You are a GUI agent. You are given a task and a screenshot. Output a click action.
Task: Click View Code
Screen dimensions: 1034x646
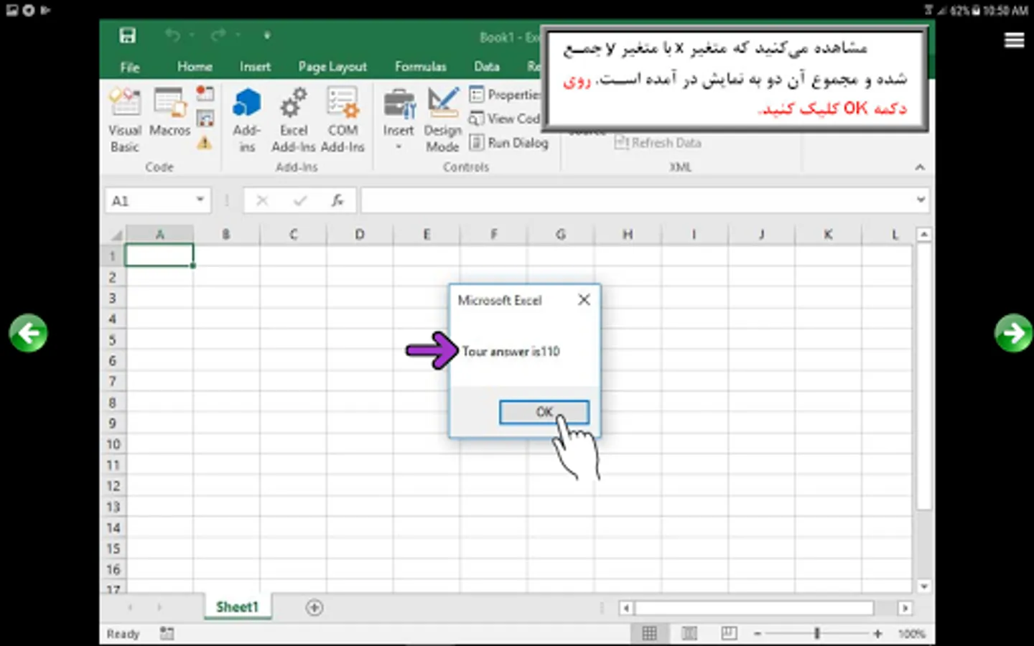coord(504,118)
